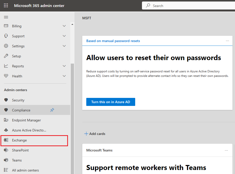The width and height of the screenshot is (235, 174).
Task: Click the Teams admin center icon
Action: (6, 160)
